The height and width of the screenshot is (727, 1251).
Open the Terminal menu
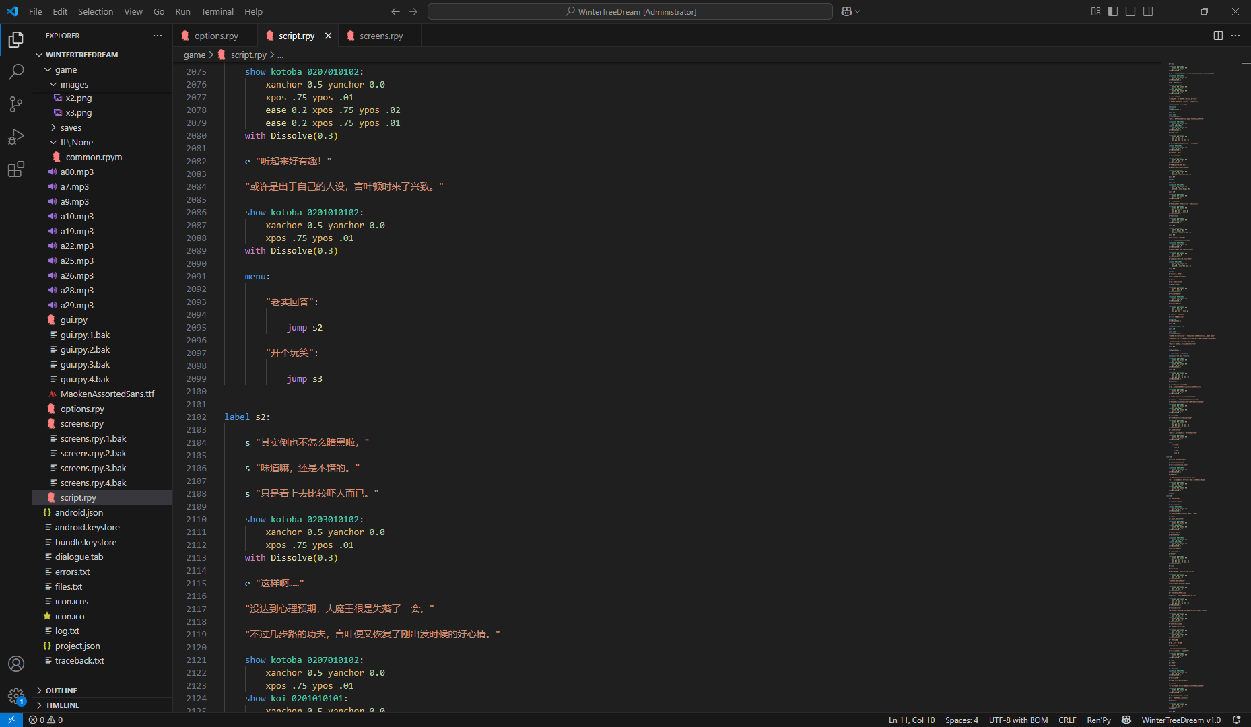[217, 11]
